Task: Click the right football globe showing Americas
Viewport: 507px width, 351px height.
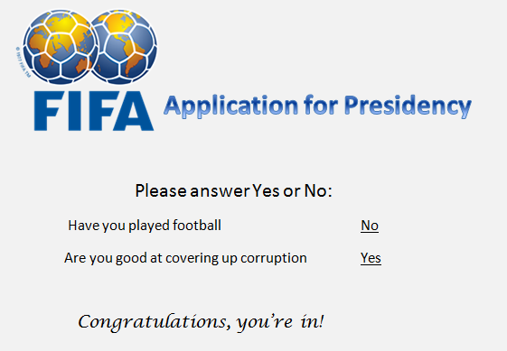Action: point(124,47)
